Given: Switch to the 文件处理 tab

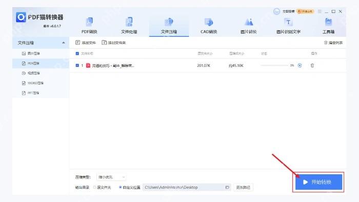Looking at the screenshot, I should pyautogui.click(x=129, y=26).
